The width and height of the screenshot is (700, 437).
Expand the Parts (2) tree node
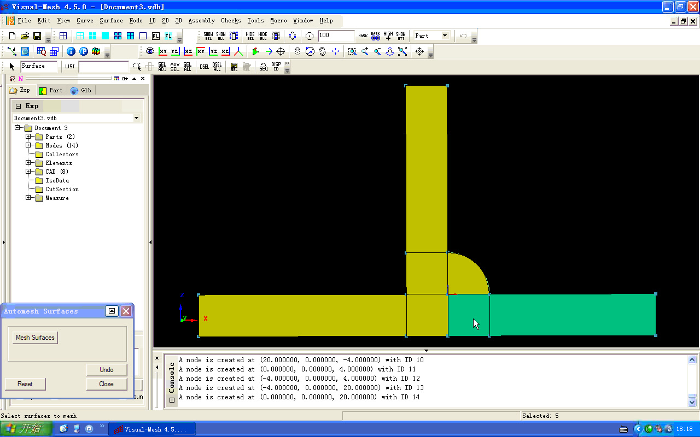coord(28,137)
